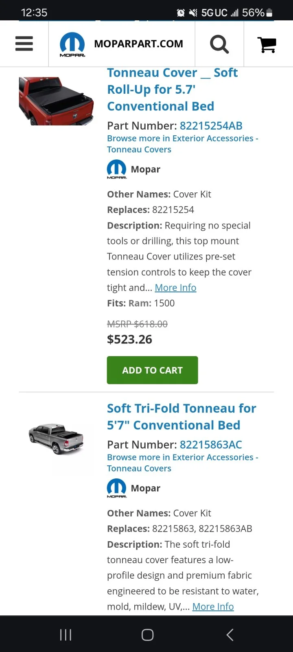This screenshot has height=652, width=293.
Task: View red truck roll-up cover thumbnail
Action: click(57, 101)
